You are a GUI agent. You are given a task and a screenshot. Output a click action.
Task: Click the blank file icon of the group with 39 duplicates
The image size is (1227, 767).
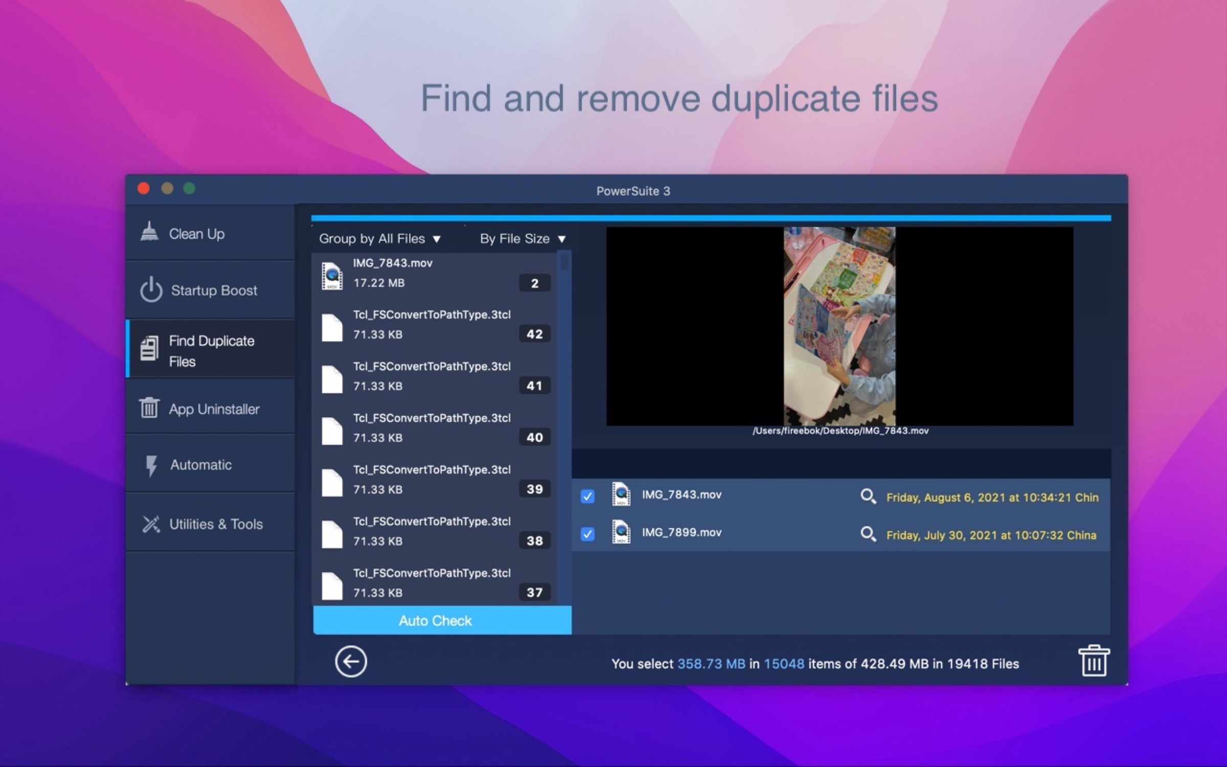point(332,482)
